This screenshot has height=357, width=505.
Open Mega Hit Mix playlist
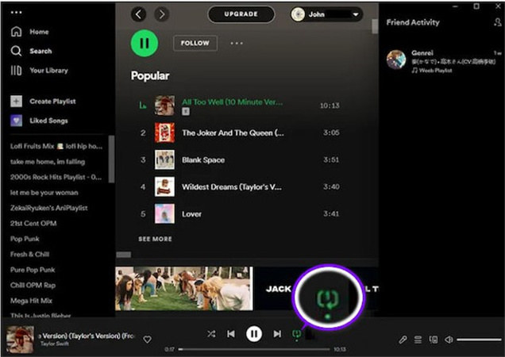(x=31, y=301)
